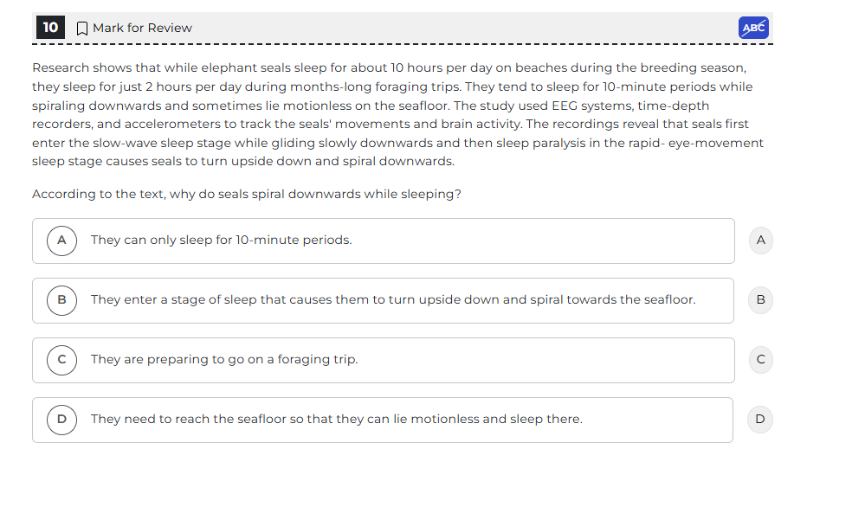Eliminate option B using the side B circle

tap(761, 300)
